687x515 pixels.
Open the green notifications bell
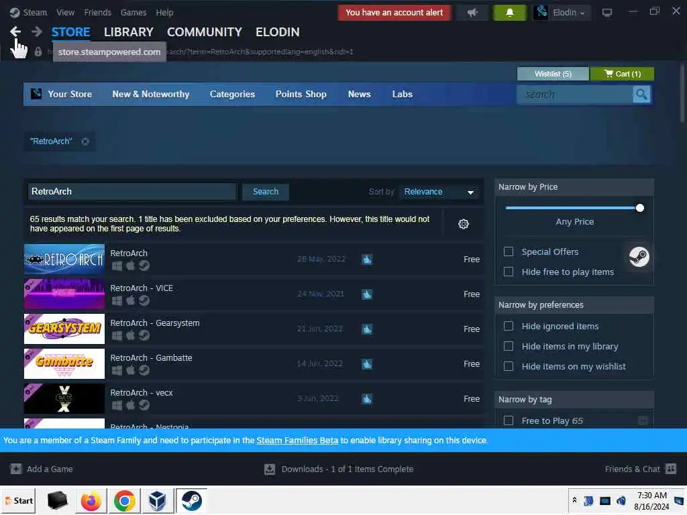509,13
